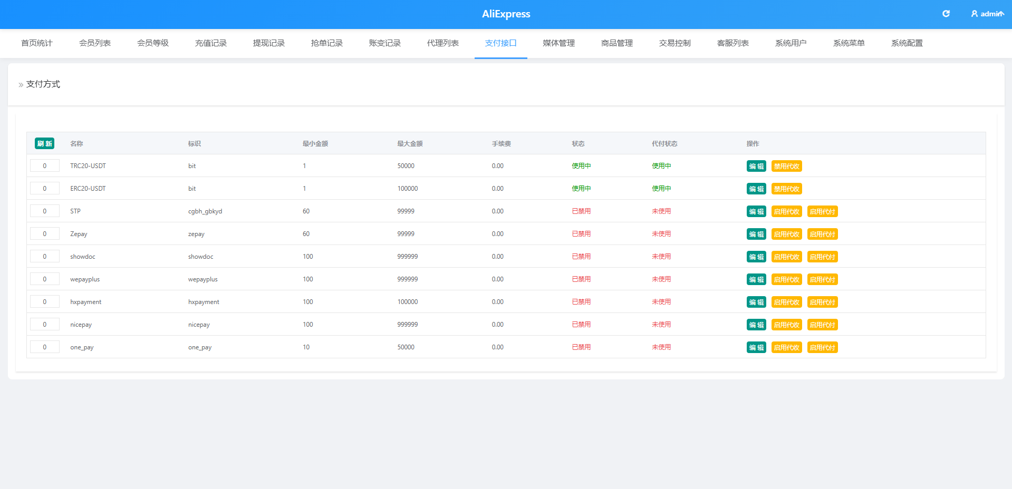Open 提现记录 navigation tab
Image resolution: width=1012 pixels, height=489 pixels.
pos(269,43)
